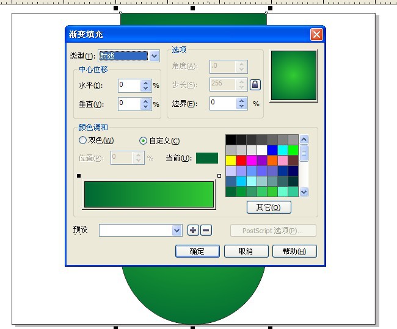397x329 pixels.
Task: Select the 自定义 custom radio option
Action: 159,141
